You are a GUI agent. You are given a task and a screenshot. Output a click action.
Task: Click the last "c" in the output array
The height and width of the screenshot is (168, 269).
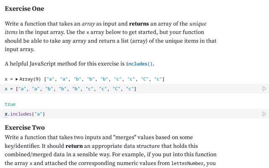point(158,79)
